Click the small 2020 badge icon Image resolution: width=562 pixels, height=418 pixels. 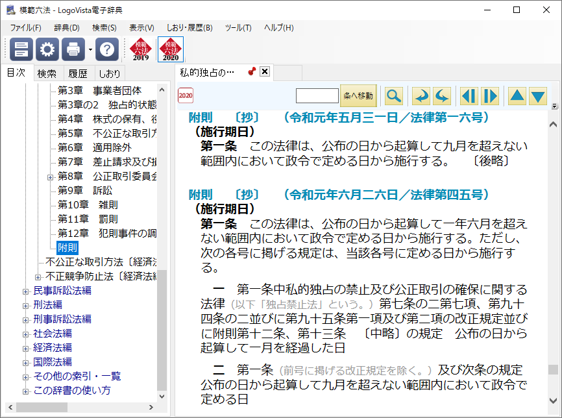(186, 95)
